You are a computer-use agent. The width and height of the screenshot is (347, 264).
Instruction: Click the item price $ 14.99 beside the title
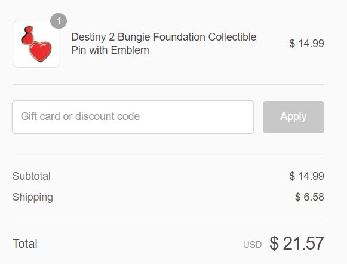tap(307, 44)
